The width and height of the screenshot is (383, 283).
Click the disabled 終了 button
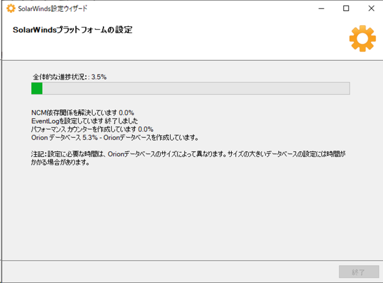tap(359, 272)
